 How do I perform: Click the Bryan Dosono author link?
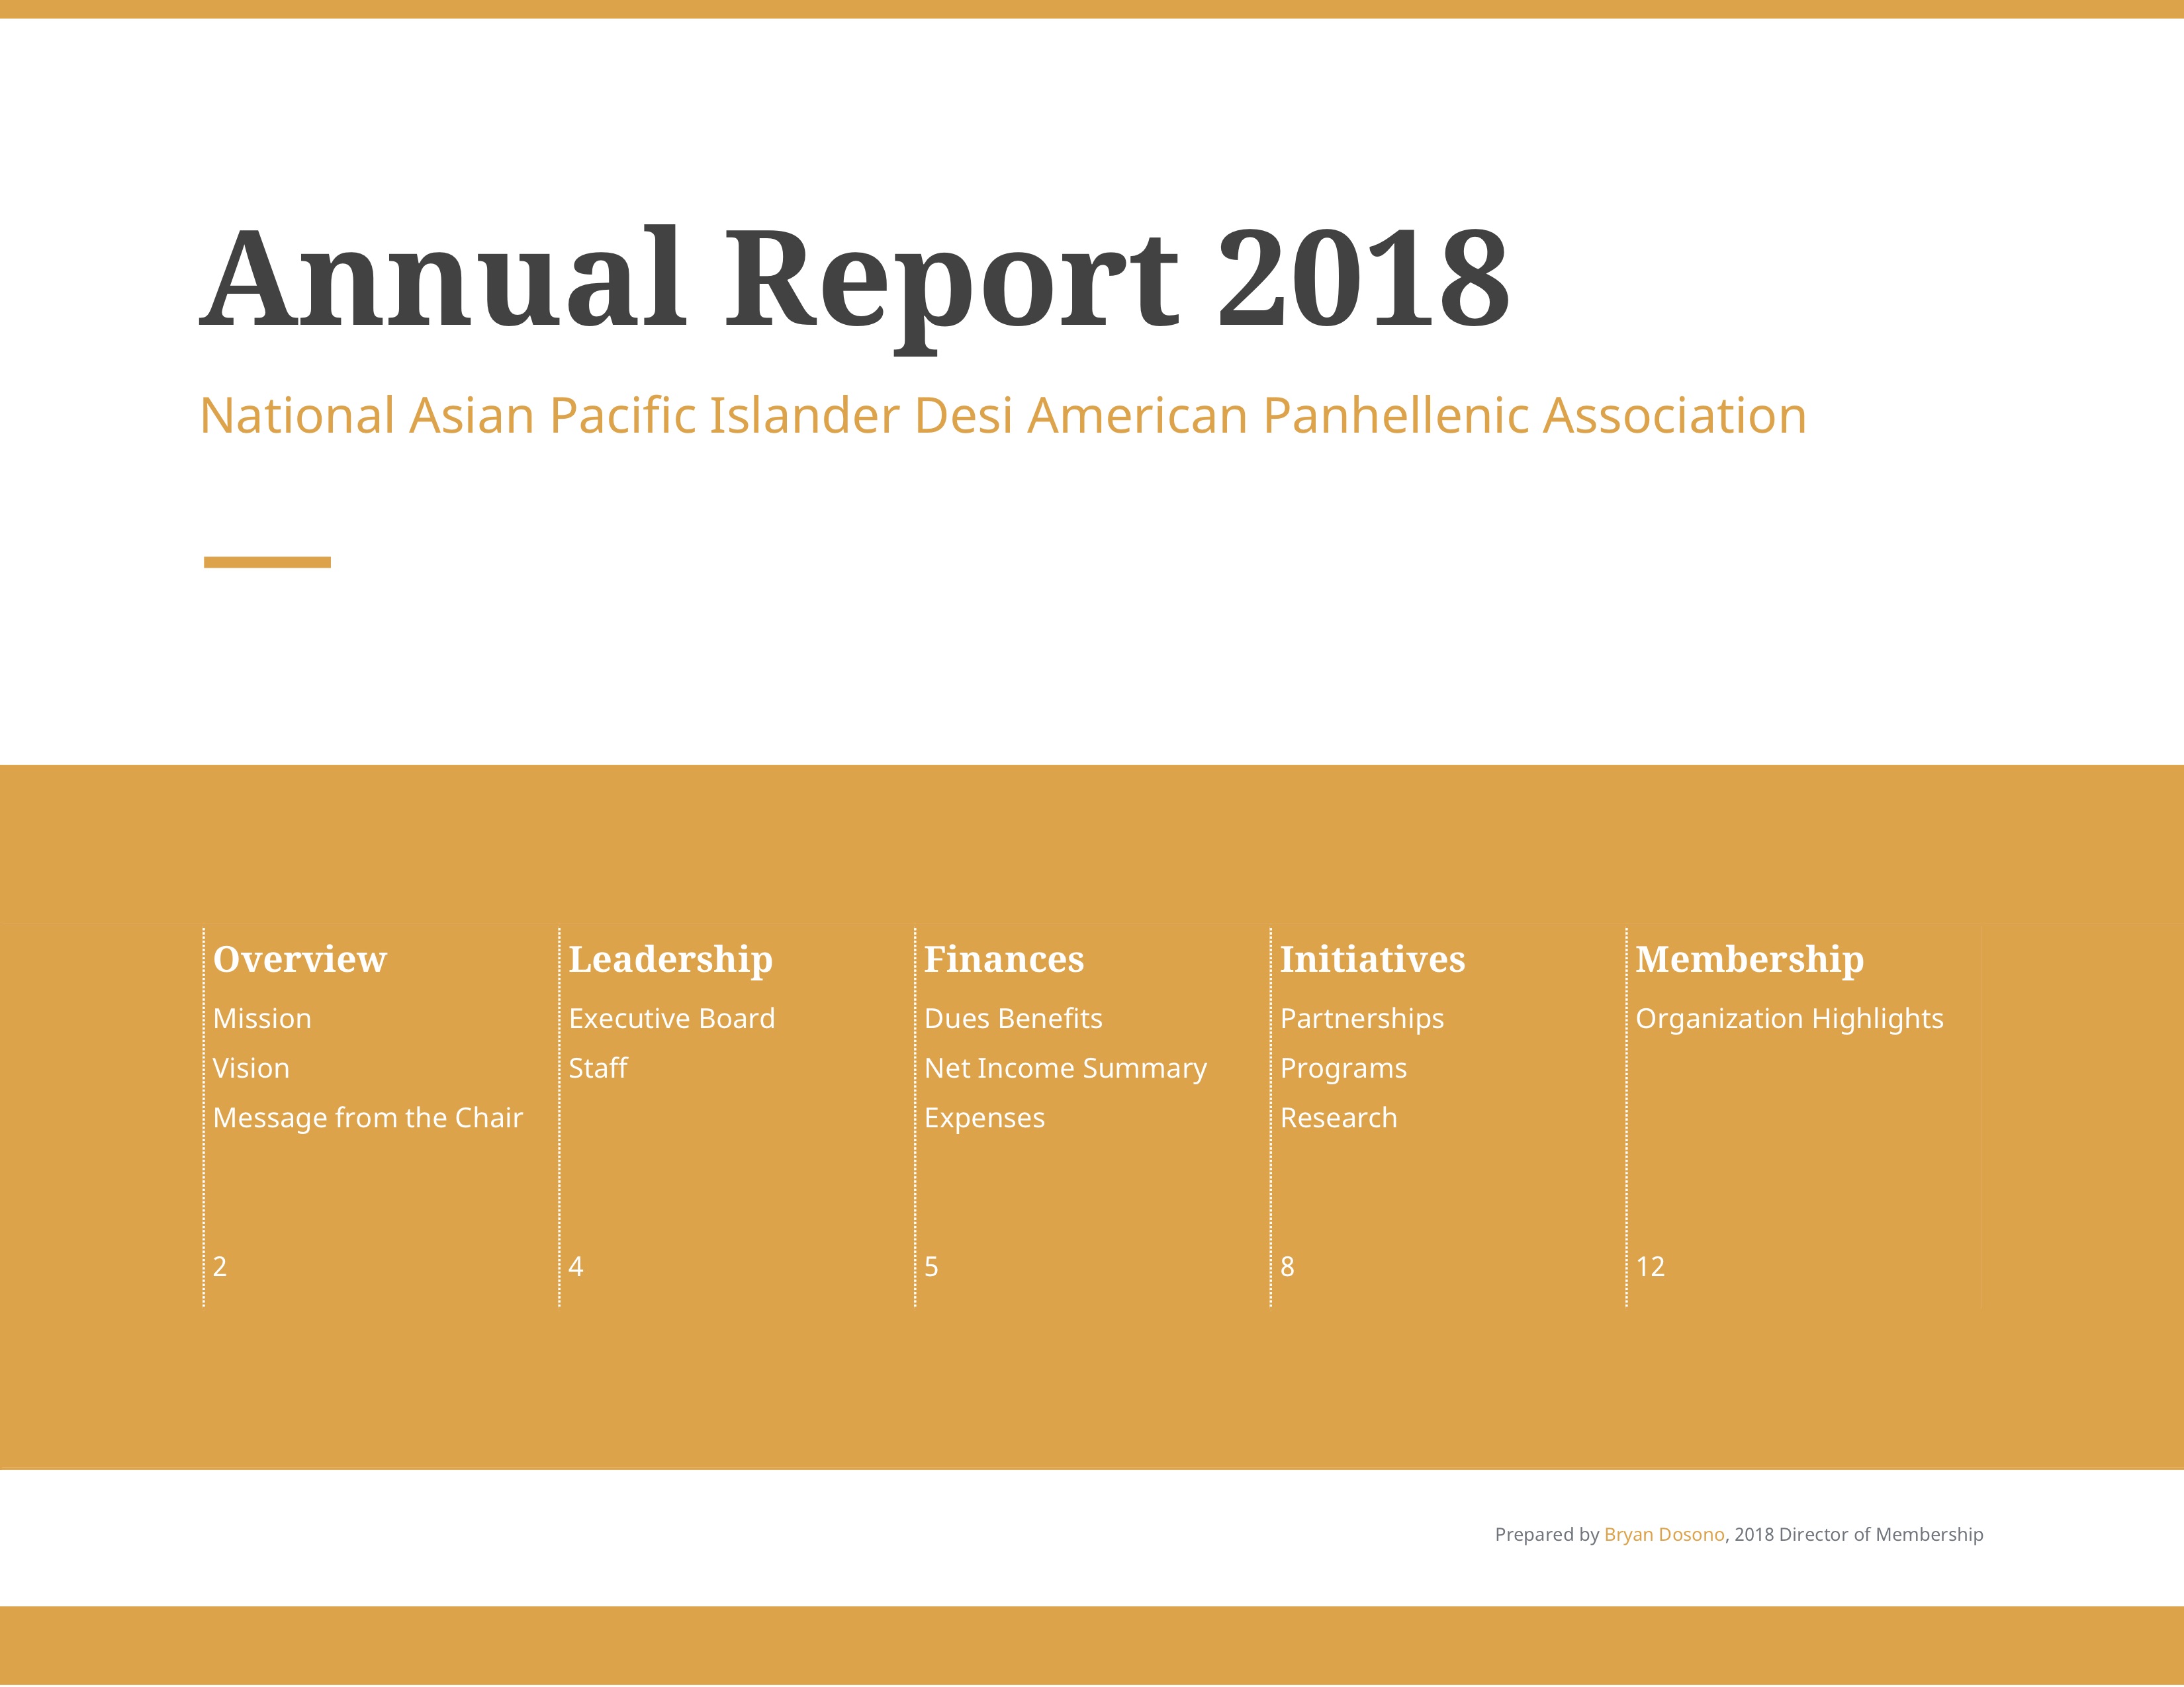click(x=1664, y=1534)
